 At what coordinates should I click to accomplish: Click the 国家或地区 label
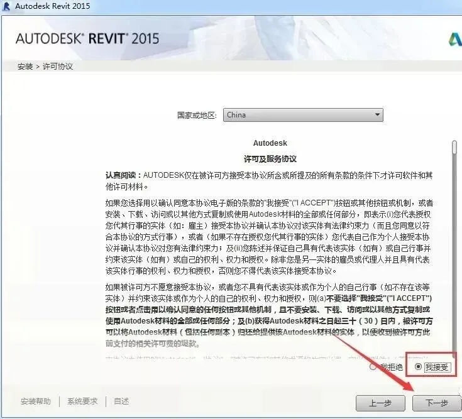(x=197, y=115)
